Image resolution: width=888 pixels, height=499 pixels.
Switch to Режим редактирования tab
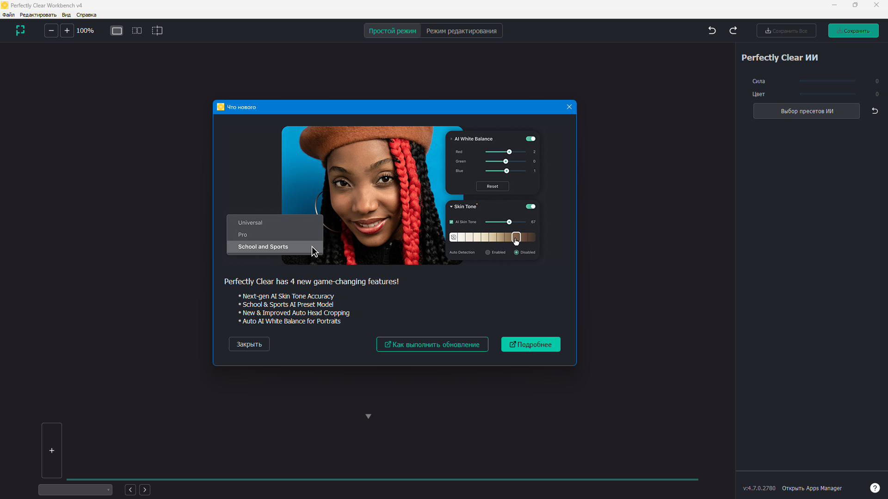pyautogui.click(x=461, y=31)
